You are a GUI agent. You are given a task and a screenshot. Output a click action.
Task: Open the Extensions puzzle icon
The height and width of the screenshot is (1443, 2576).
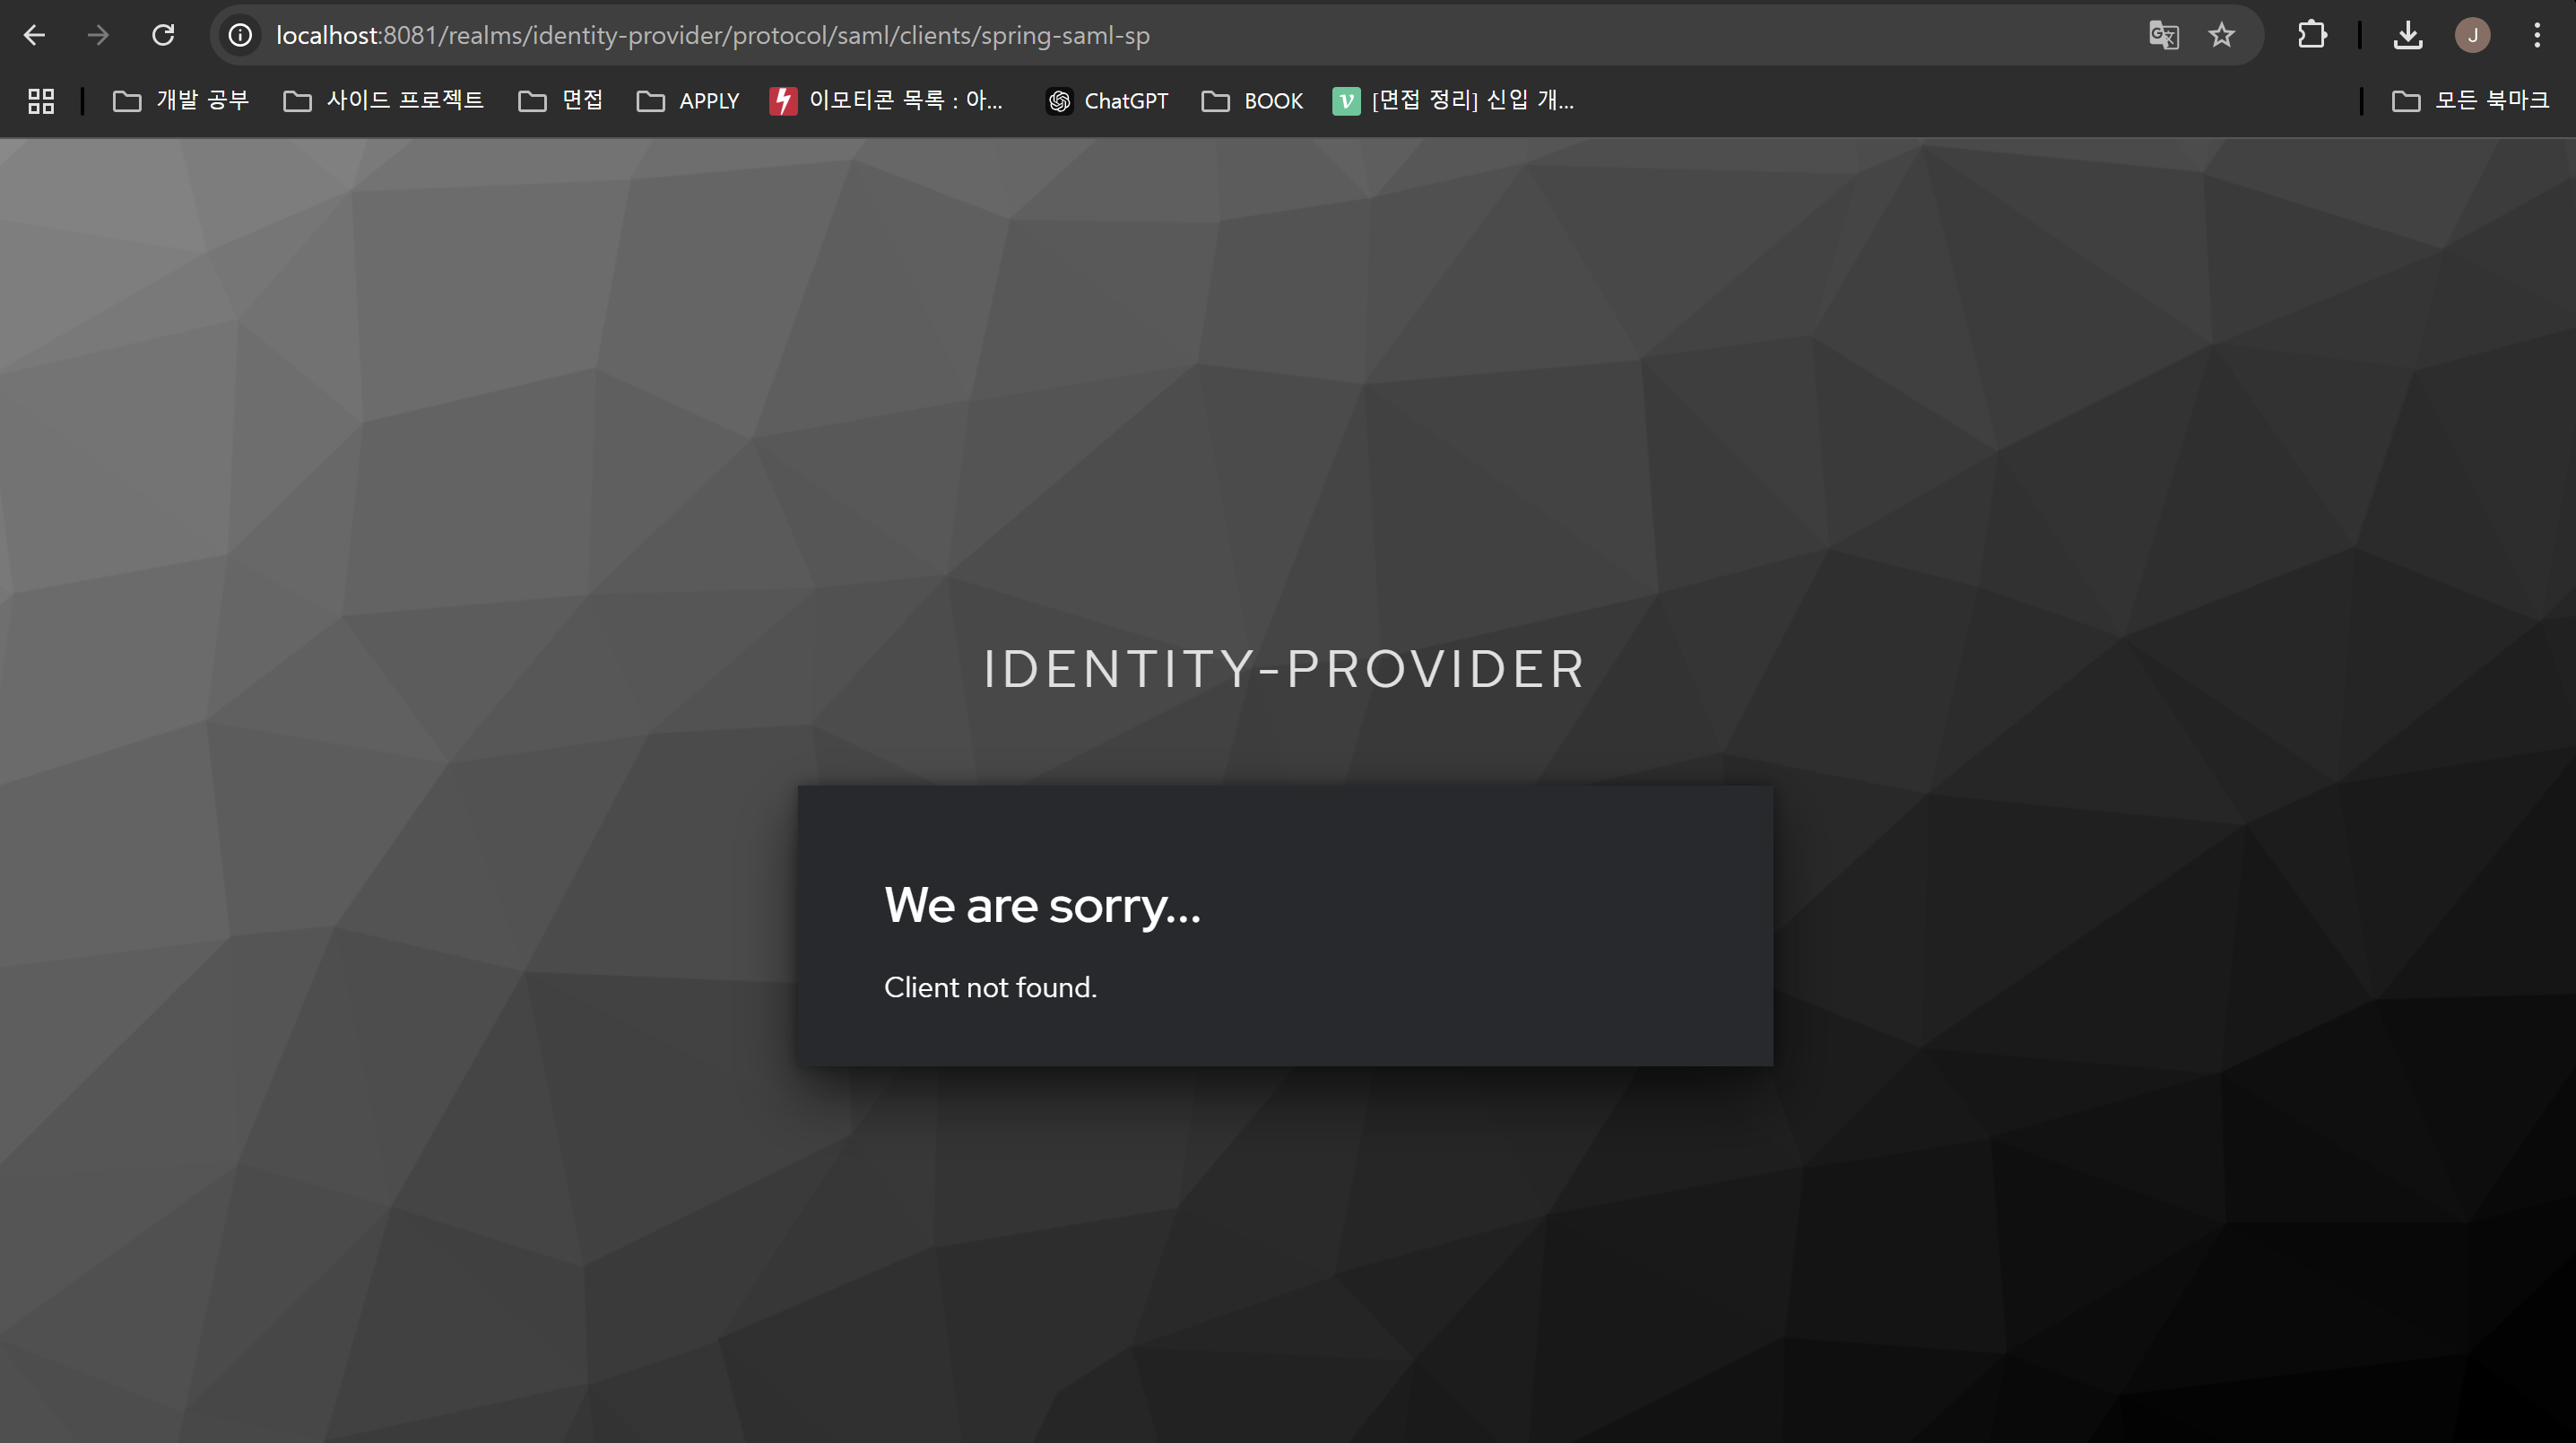point(2311,36)
